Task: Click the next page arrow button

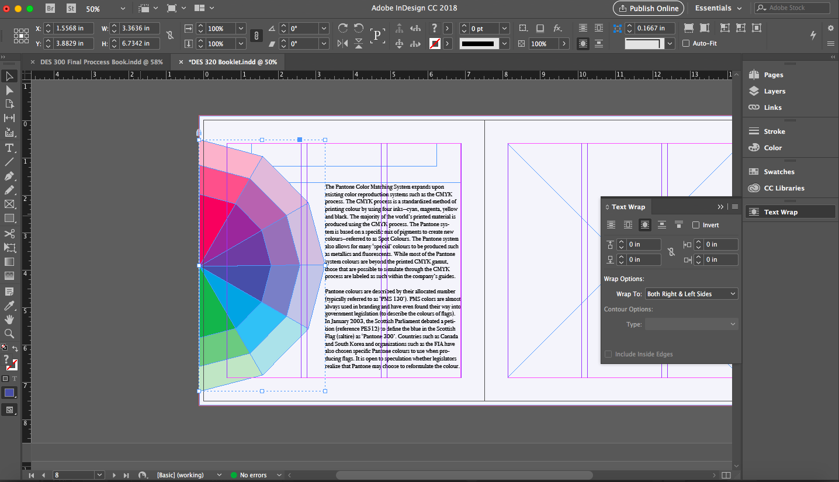Action: [115, 476]
